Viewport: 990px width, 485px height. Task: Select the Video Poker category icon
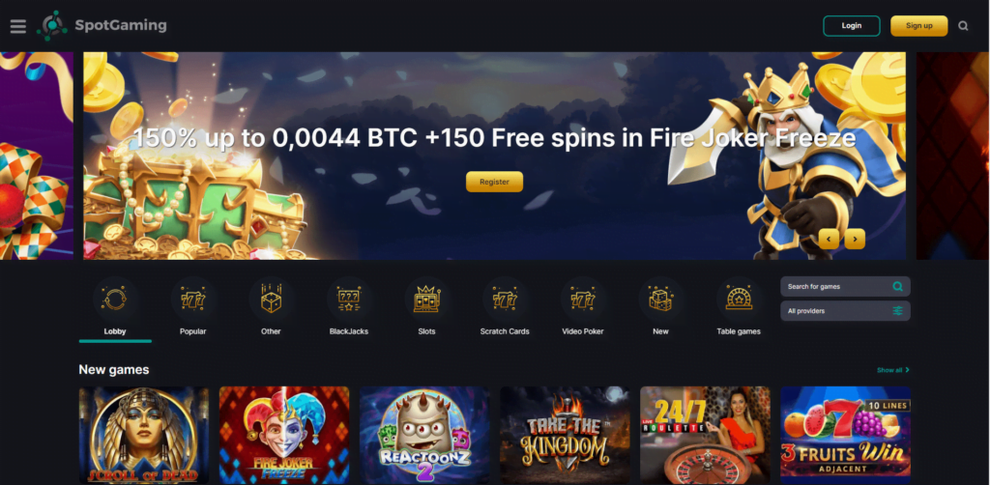pos(583,299)
